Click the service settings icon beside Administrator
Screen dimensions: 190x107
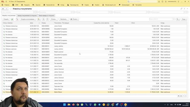178,1
